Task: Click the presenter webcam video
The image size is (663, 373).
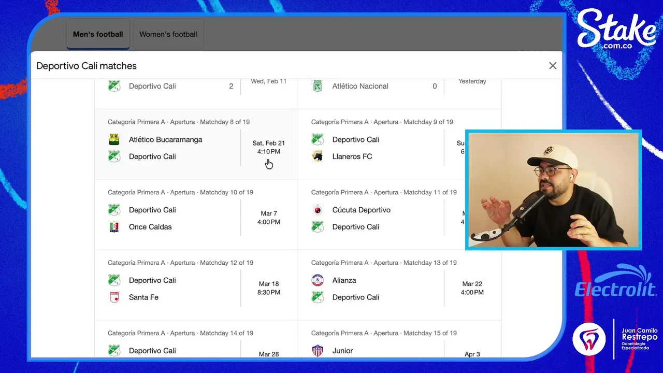Action: point(554,190)
